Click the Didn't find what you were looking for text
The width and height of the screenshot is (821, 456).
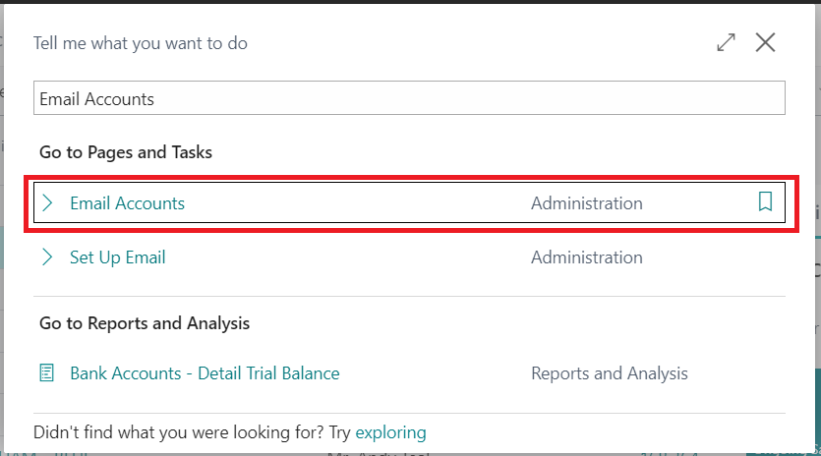click(x=179, y=433)
